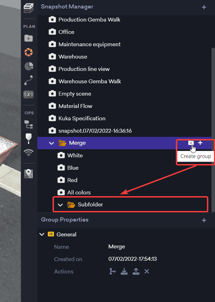Open the snapshot aperture icon in sidebar
Viewport: 215px width, 302px height.
29,52
